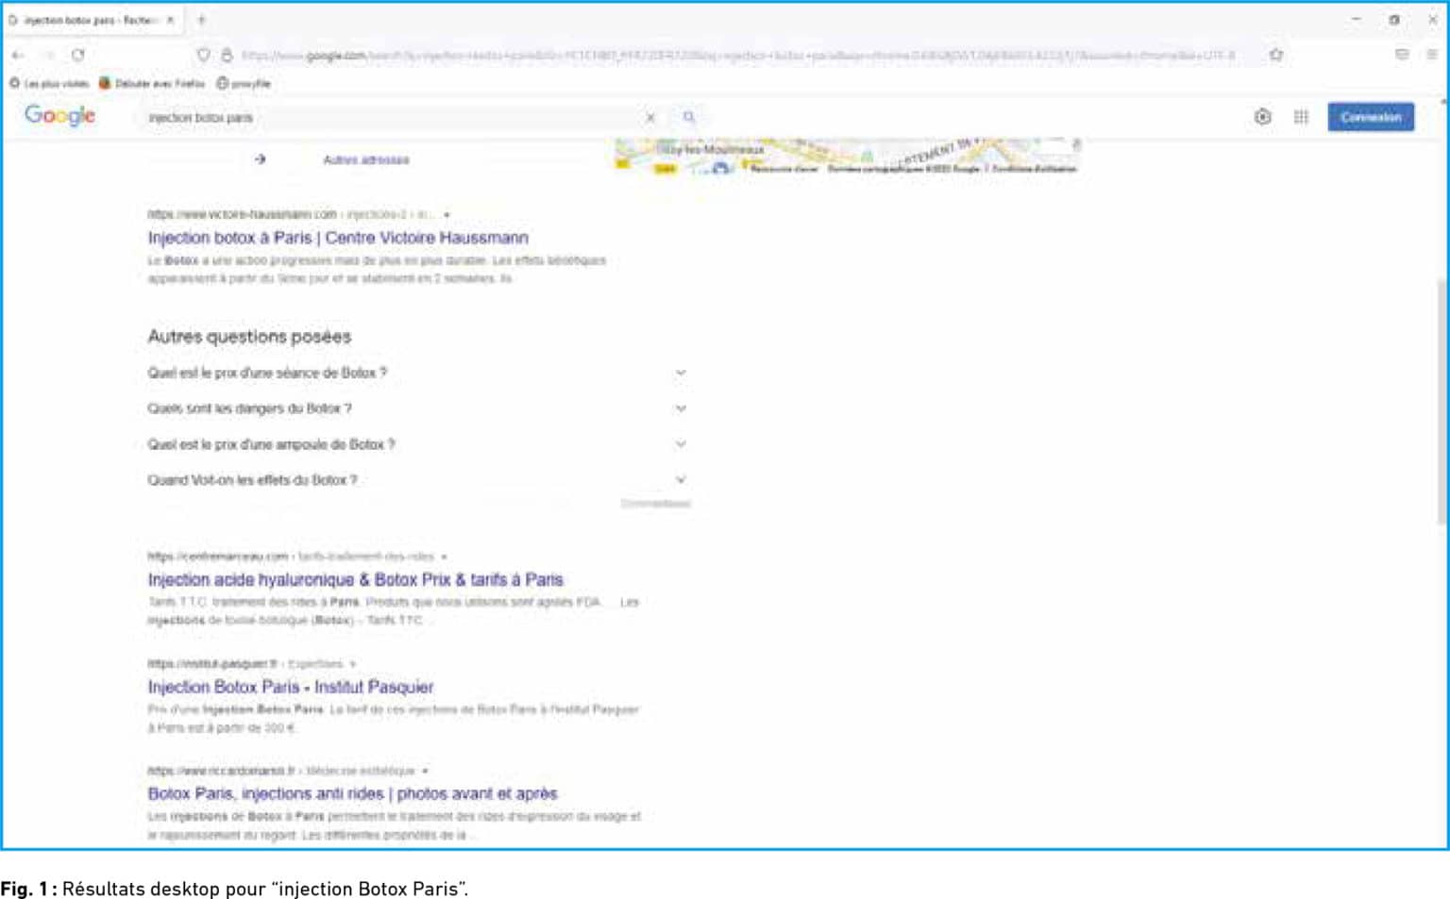
Task: Expand "Quels sont les dangers du Botox ?"
Action: pyautogui.click(x=681, y=408)
